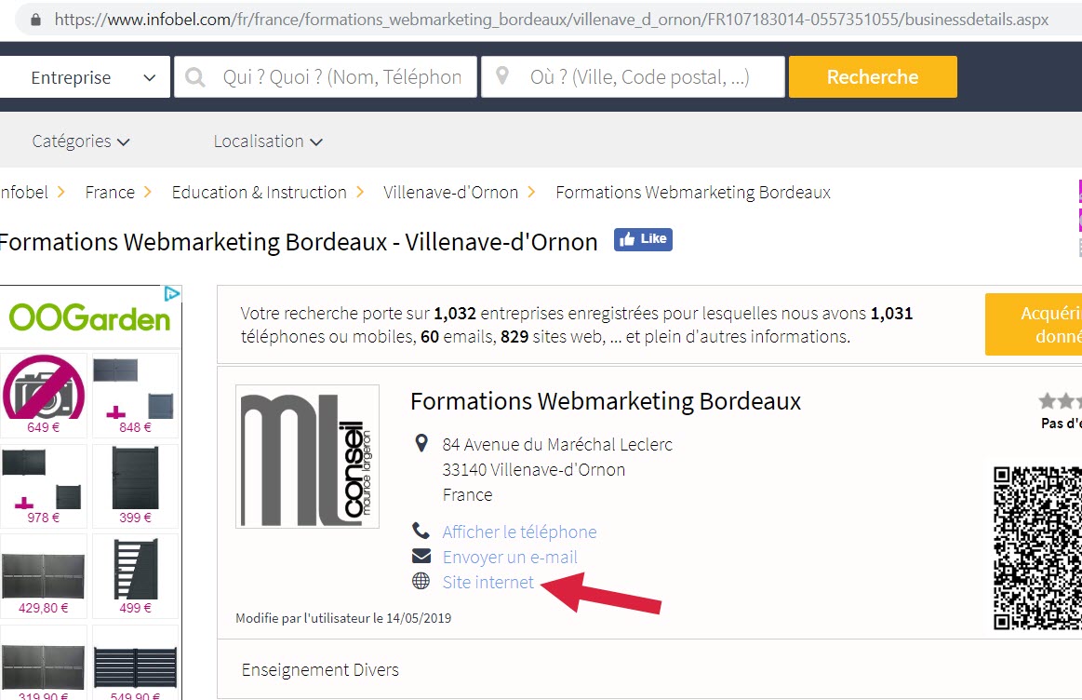Viewport: 1082px width, 700px height.
Task: Expand the Localisation menu
Action: click(268, 141)
